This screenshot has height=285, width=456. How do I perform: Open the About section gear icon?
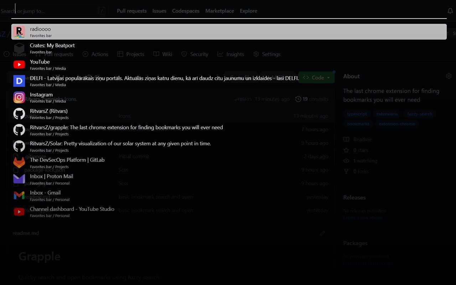449,76
